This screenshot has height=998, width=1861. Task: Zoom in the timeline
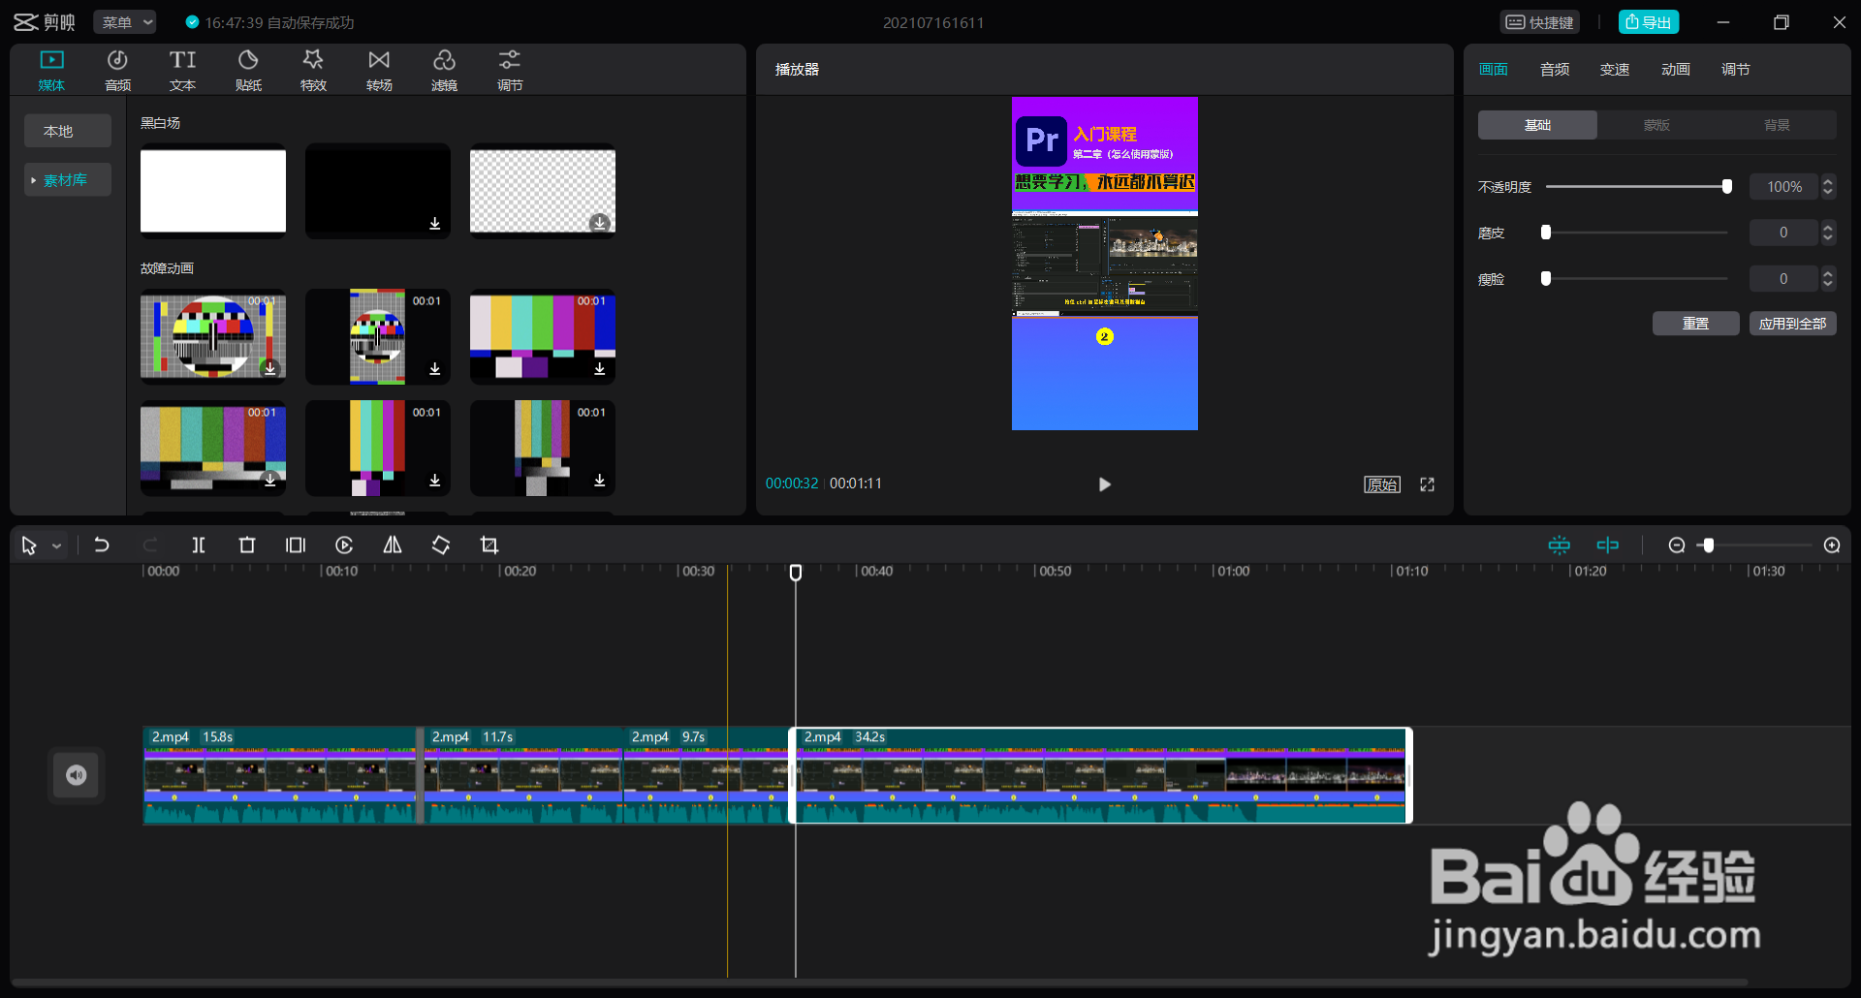1832,546
